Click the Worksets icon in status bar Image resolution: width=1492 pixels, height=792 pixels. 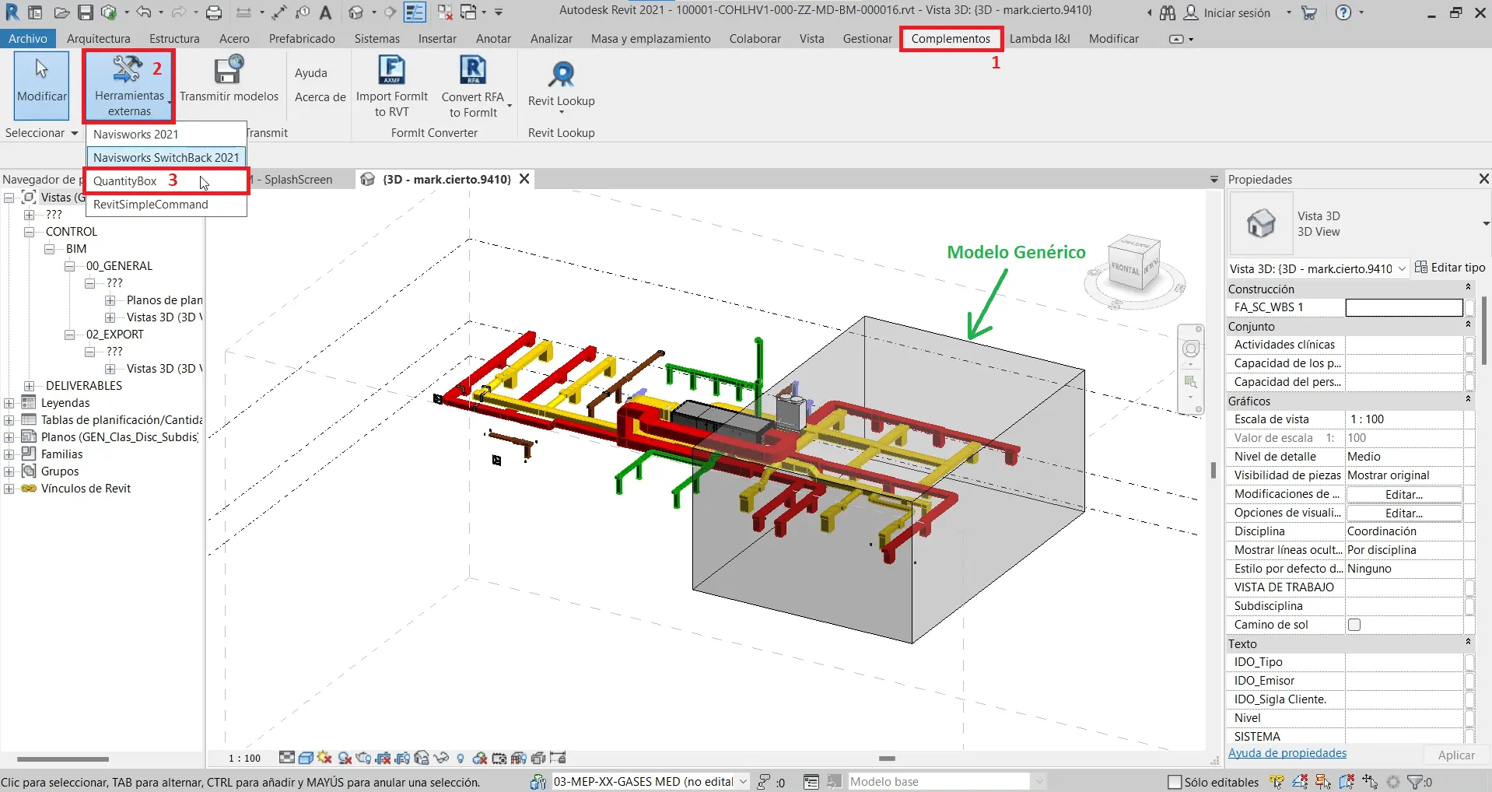pos(538,781)
